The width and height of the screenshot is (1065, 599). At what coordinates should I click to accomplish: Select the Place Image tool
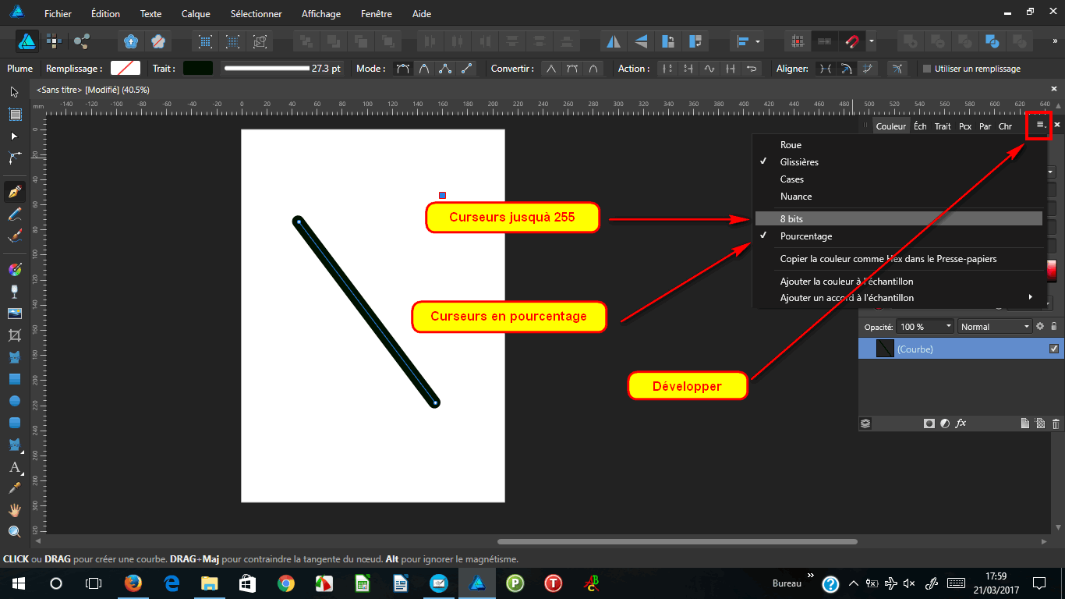(x=14, y=314)
